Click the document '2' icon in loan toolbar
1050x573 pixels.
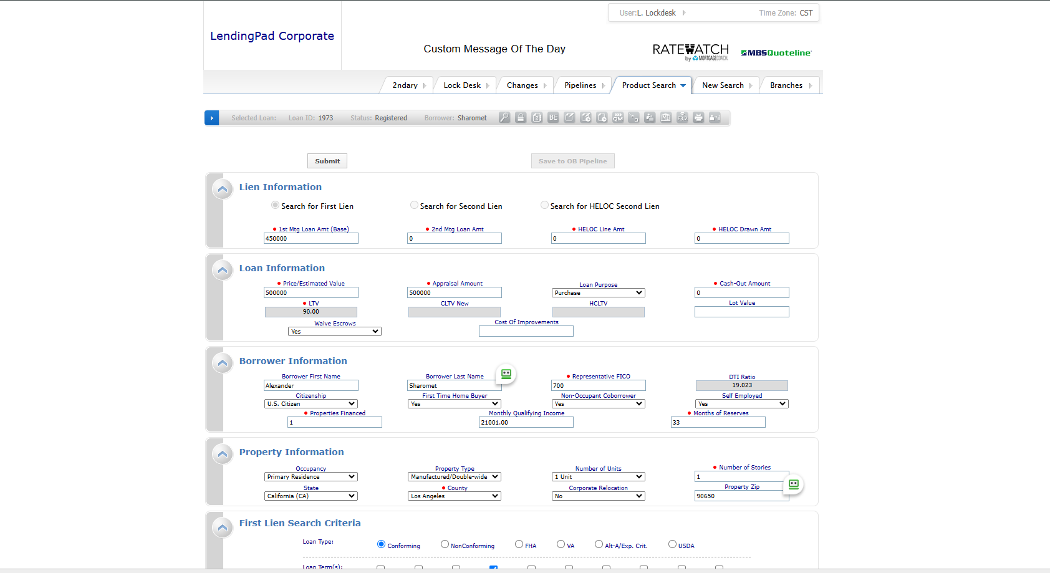click(x=537, y=117)
